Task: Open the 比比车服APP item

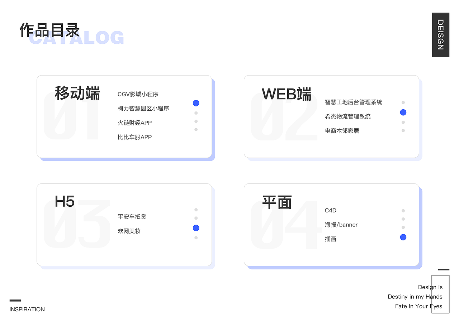Action: (x=135, y=137)
